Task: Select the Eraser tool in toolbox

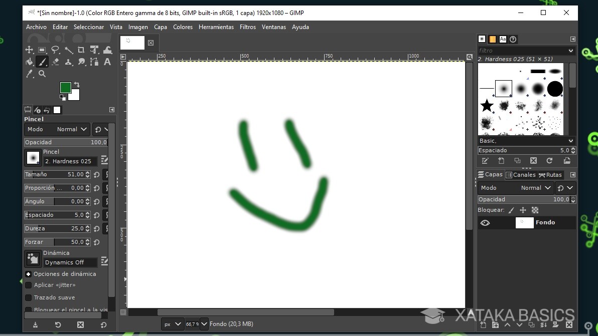Action: click(x=55, y=62)
